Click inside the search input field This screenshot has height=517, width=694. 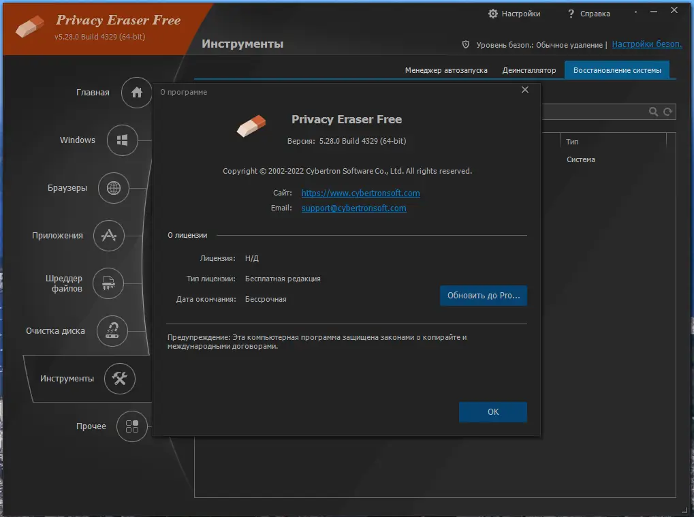(x=595, y=112)
